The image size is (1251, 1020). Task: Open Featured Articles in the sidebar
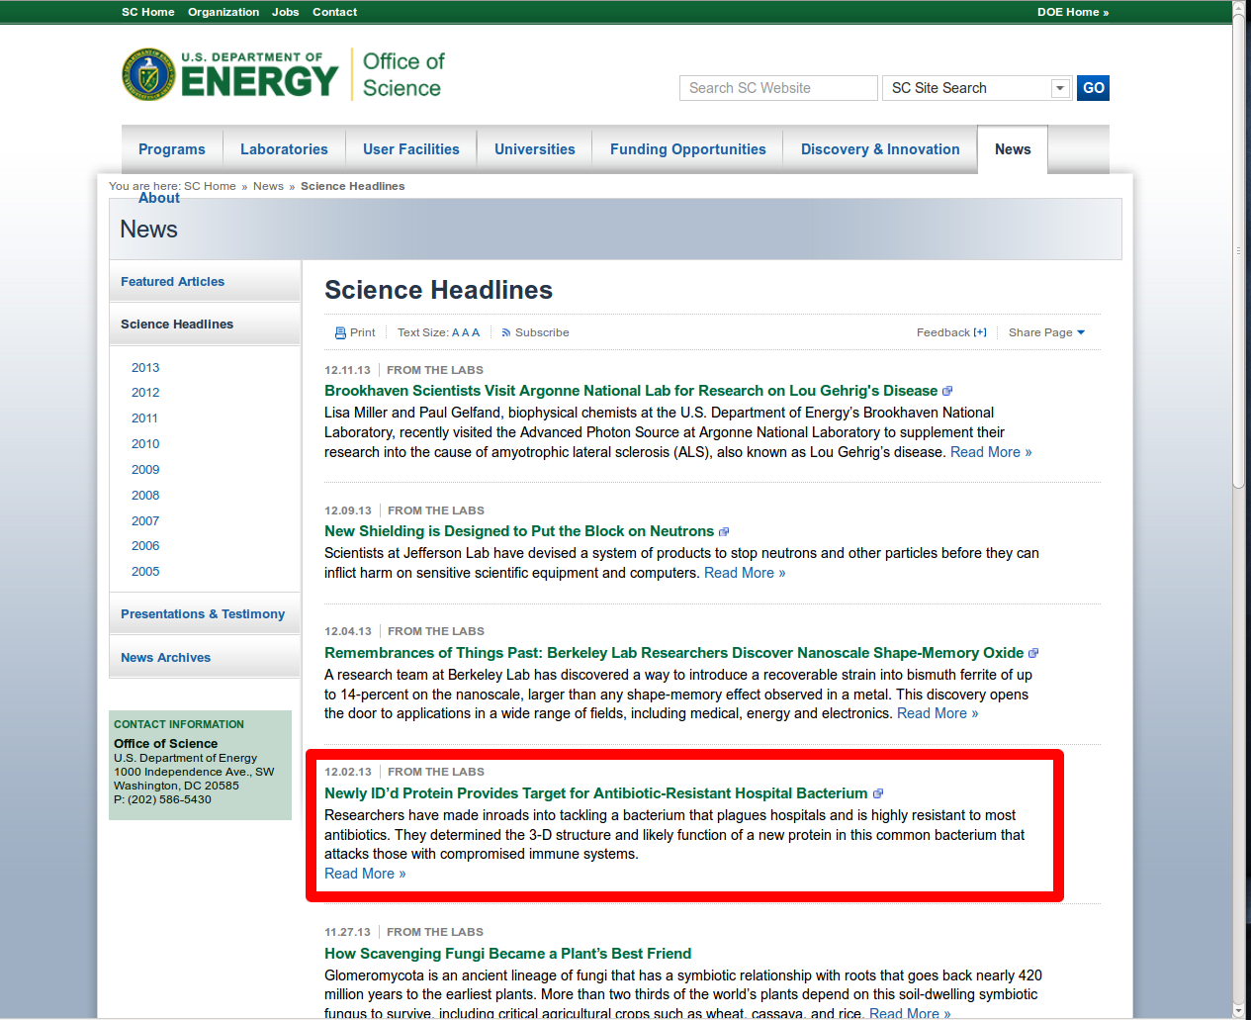[x=172, y=282]
